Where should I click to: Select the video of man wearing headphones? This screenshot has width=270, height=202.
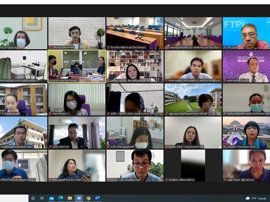tap(77, 33)
